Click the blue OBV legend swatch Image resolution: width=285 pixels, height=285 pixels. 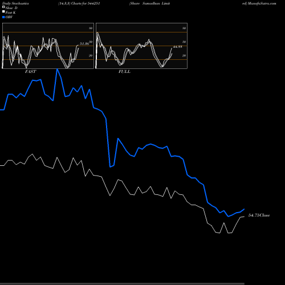coord(3,17)
